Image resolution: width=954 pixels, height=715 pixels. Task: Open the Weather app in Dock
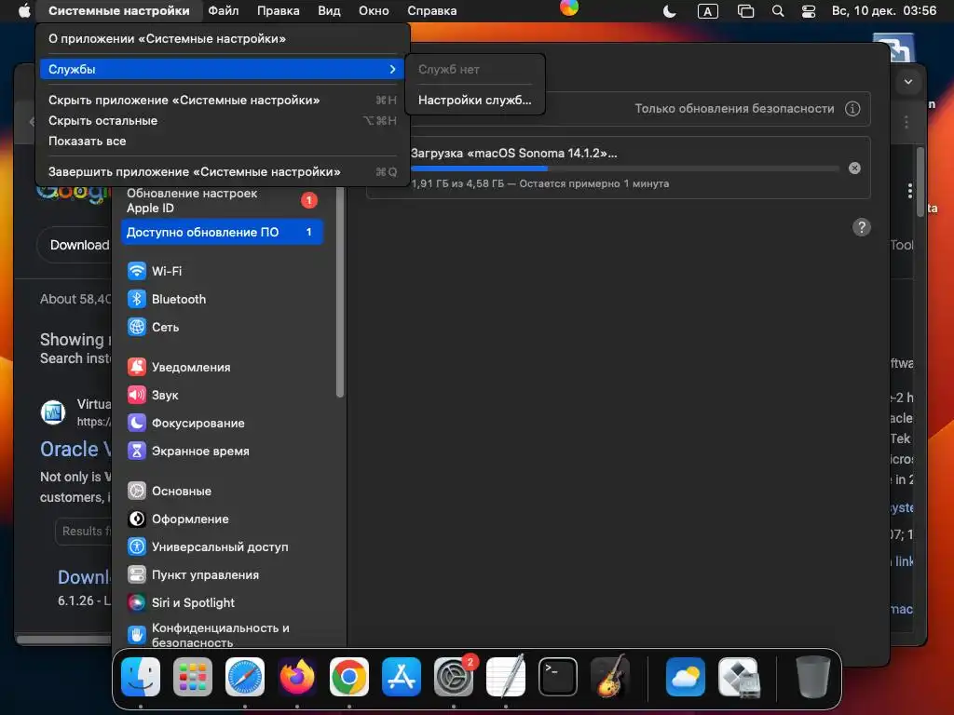(686, 677)
